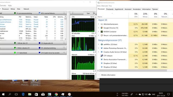The width and height of the screenshot is (173, 97).
Task: Open Start menu on taskbar
Action: tap(3, 94)
